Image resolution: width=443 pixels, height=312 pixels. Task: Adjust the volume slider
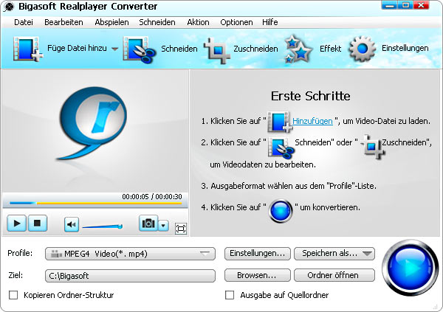[103, 226]
